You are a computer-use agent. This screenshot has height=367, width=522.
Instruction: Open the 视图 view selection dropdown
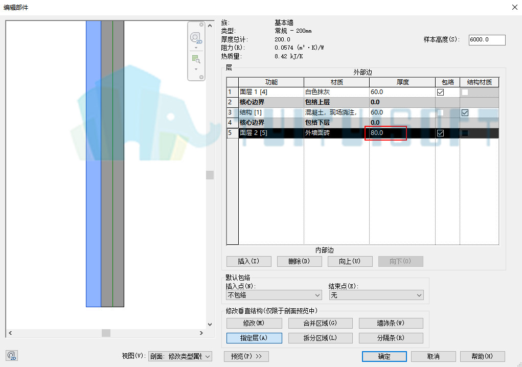coord(180,356)
